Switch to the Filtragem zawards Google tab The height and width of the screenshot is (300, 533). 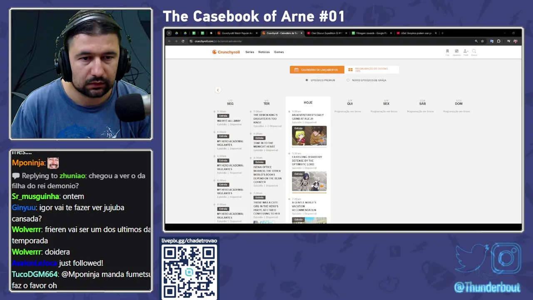[371, 33]
